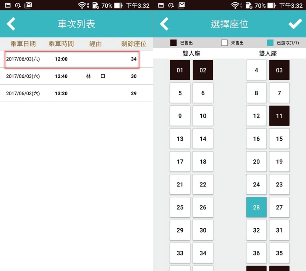Choose seat 21
Viewport: 306px width, 271px height.
pyautogui.click(x=180, y=184)
